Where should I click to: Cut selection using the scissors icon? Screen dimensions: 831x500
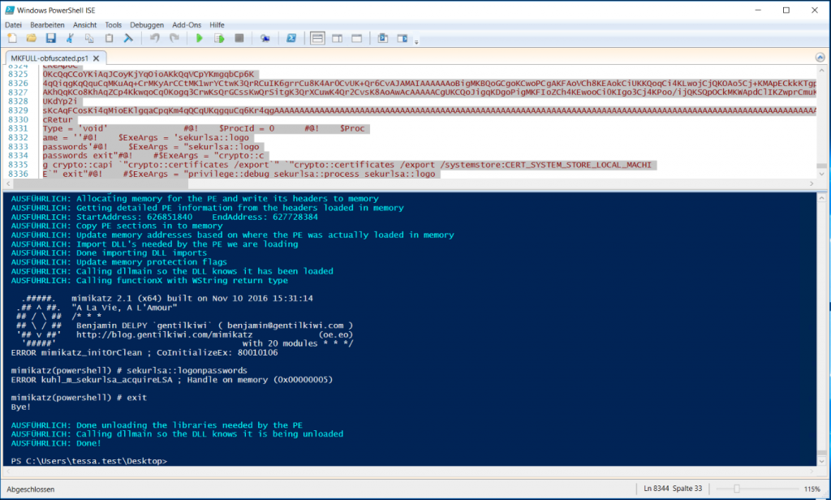tap(70, 38)
